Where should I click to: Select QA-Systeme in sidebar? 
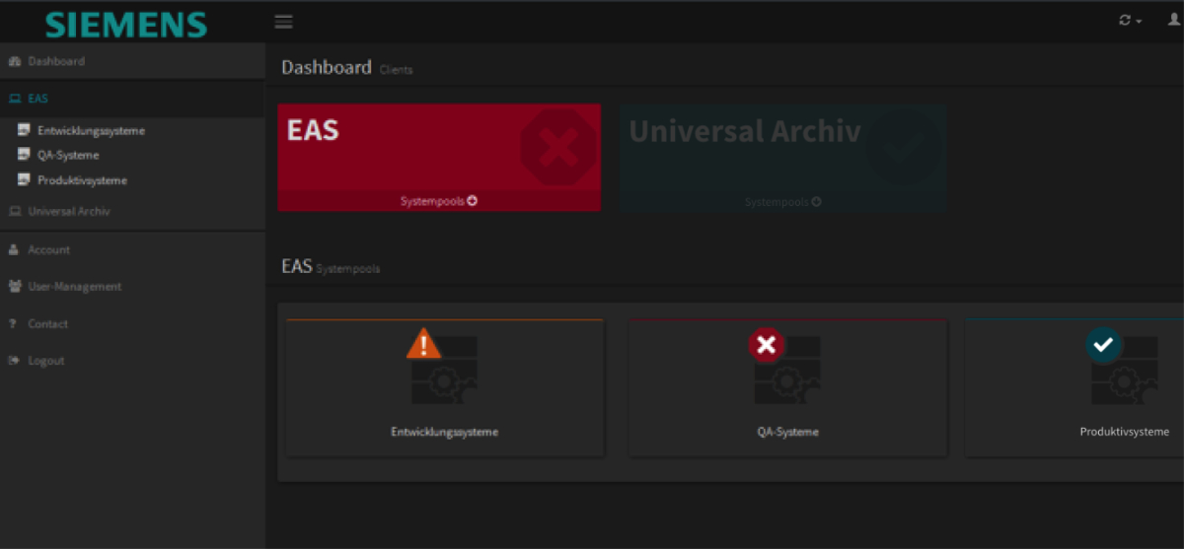tap(68, 155)
